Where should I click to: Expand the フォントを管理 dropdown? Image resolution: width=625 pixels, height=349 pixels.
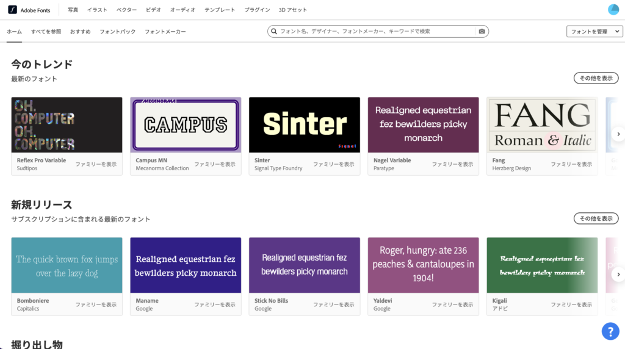(x=594, y=32)
